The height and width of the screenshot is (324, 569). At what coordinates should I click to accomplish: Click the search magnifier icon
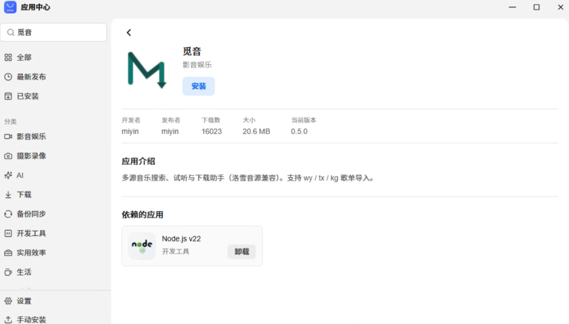point(11,32)
